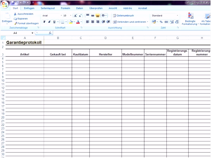Toggle italic formatting (K)

pyautogui.click(x=49, y=22)
